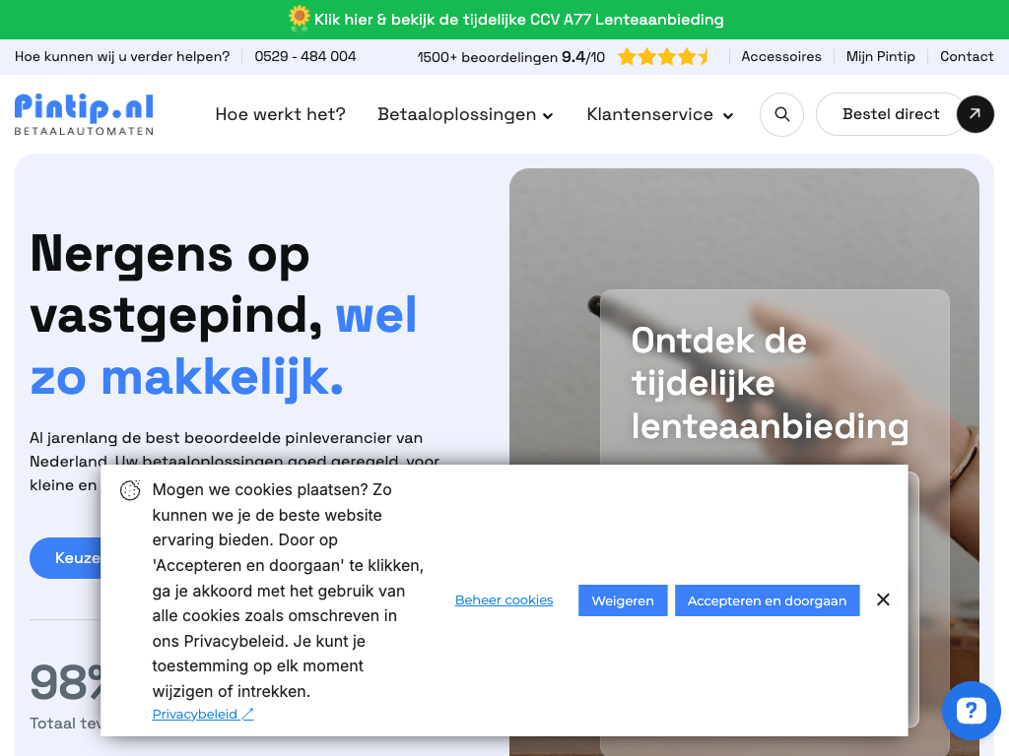The image size is (1009, 756).
Task: Click the search magnifier icon
Action: click(x=781, y=114)
